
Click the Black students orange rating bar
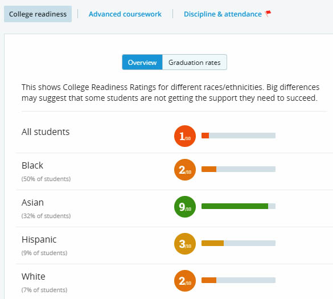239,169
